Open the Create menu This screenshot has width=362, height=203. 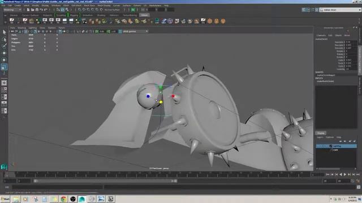pyautogui.click(x=18, y=5)
